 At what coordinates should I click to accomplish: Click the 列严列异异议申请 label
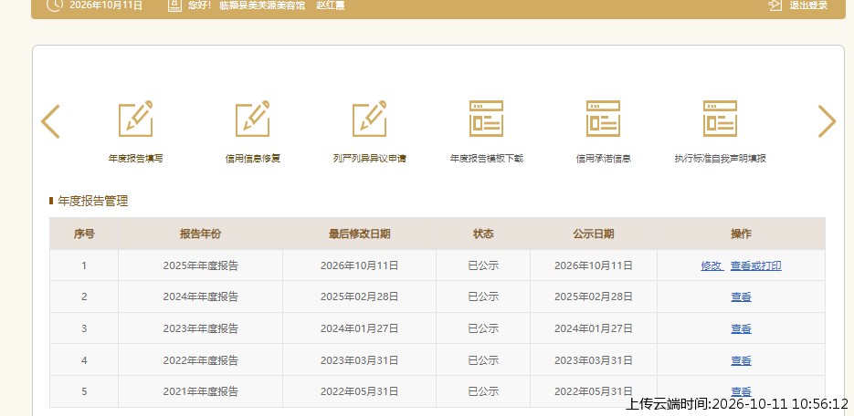[369, 159]
